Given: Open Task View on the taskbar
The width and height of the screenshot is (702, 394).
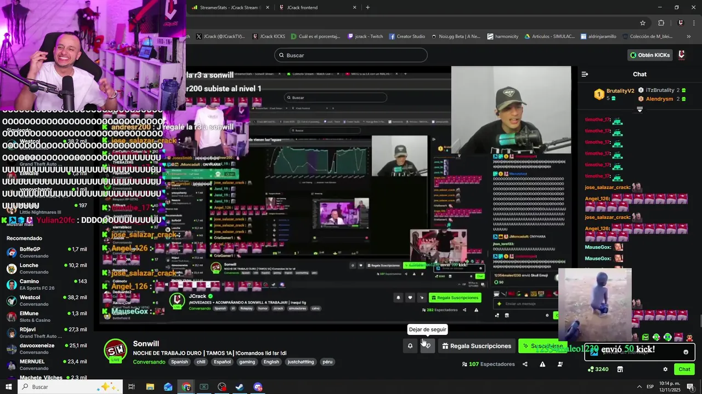Looking at the screenshot, I should click(132, 387).
